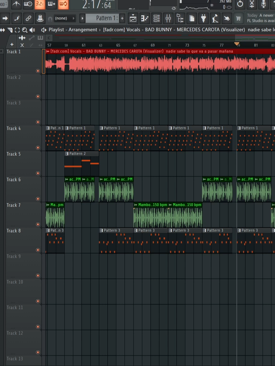Image resolution: width=275 pixels, height=366 pixels.
Task: Click the X icon below waveform icon
Action: [22, 45]
